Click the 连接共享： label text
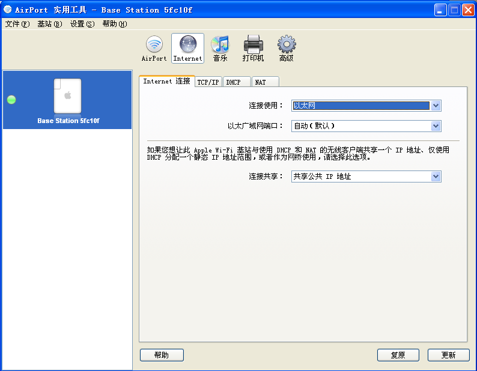This screenshot has width=477, height=371. (x=266, y=176)
